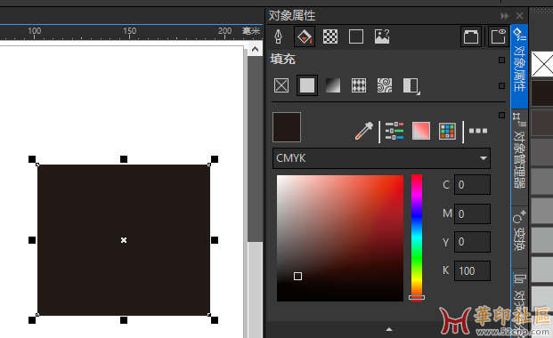Viewport: 553px width, 338px height.
Task: Choose Vector pattern fill type
Action: click(359, 85)
